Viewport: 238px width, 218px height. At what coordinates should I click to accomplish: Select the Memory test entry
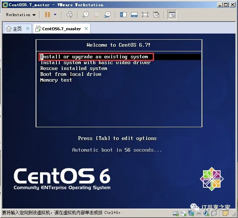56,80
